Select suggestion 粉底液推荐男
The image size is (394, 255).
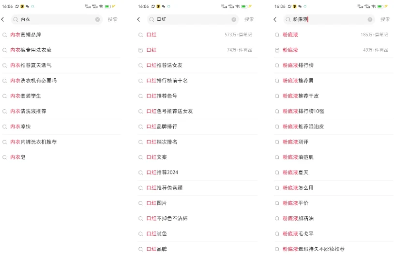(298, 81)
